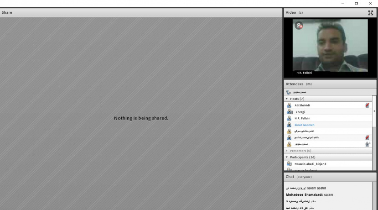Select Hossein abedi_birjand in participants list

310,164
